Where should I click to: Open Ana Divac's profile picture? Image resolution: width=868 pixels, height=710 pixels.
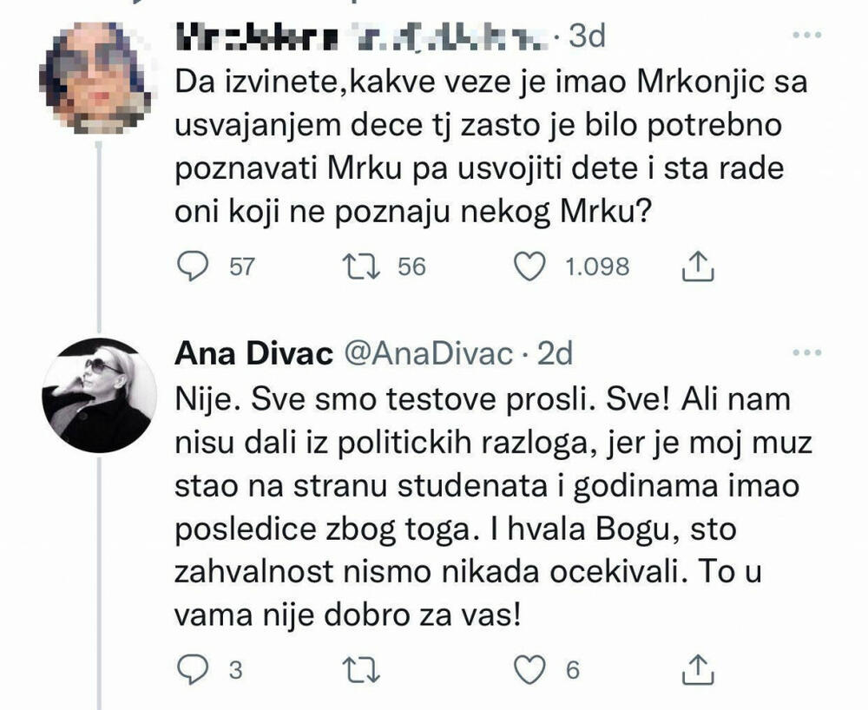tap(102, 395)
